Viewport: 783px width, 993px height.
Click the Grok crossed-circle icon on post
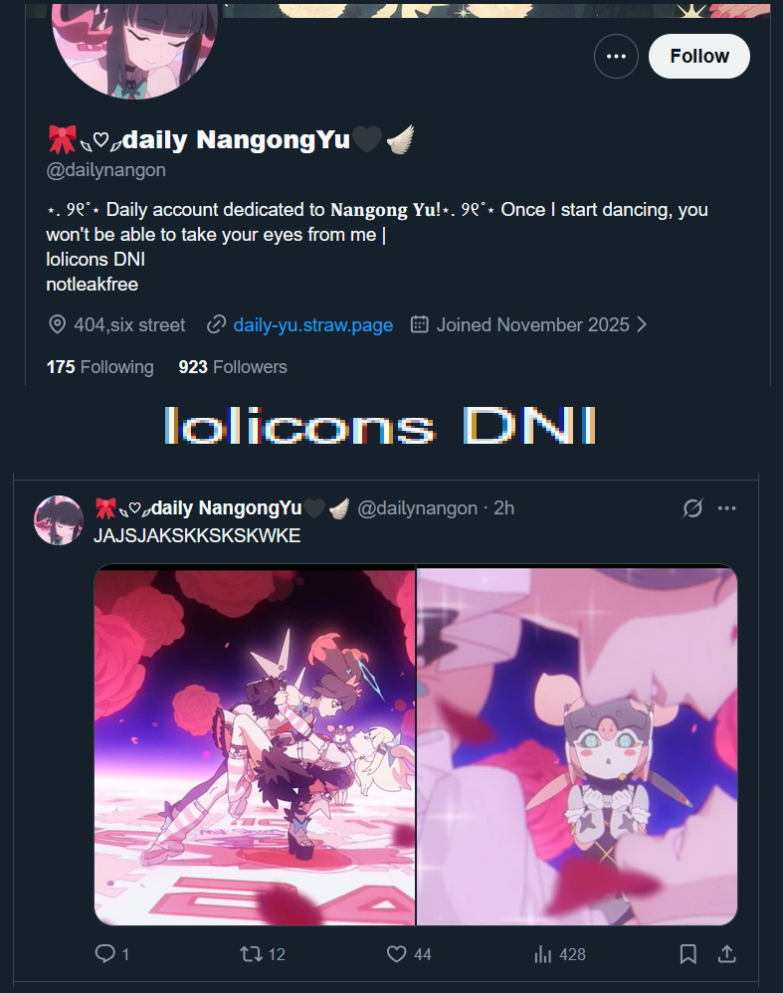(x=692, y=507)
